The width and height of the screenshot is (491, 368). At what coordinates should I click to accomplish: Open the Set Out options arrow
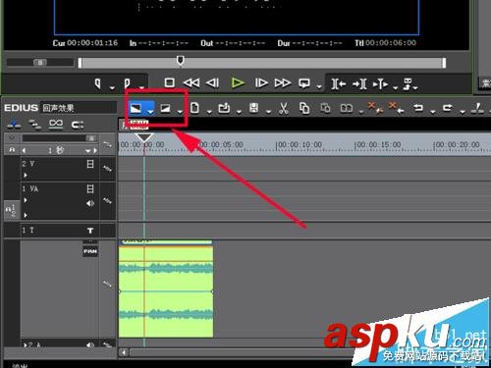[141, 87]
